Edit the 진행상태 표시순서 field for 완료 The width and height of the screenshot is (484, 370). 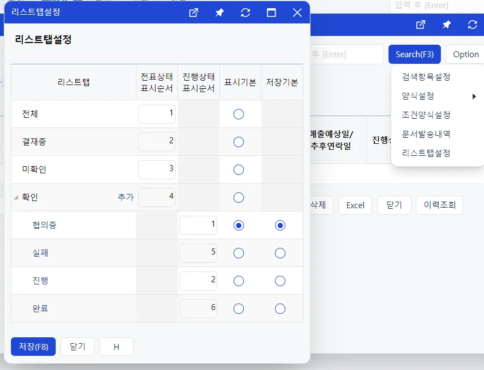[198, 308]
